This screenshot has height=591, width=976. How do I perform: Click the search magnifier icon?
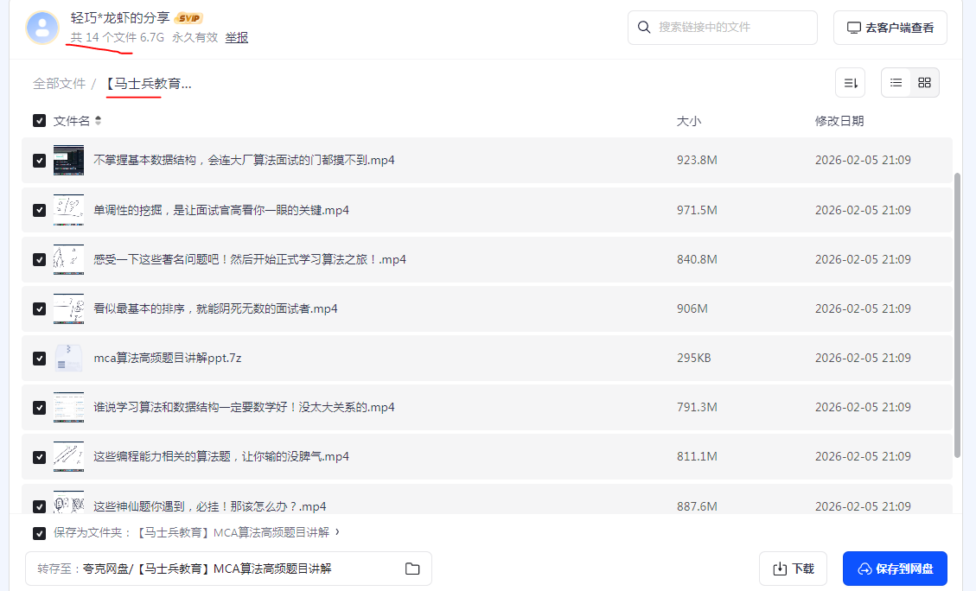(644, 28)
